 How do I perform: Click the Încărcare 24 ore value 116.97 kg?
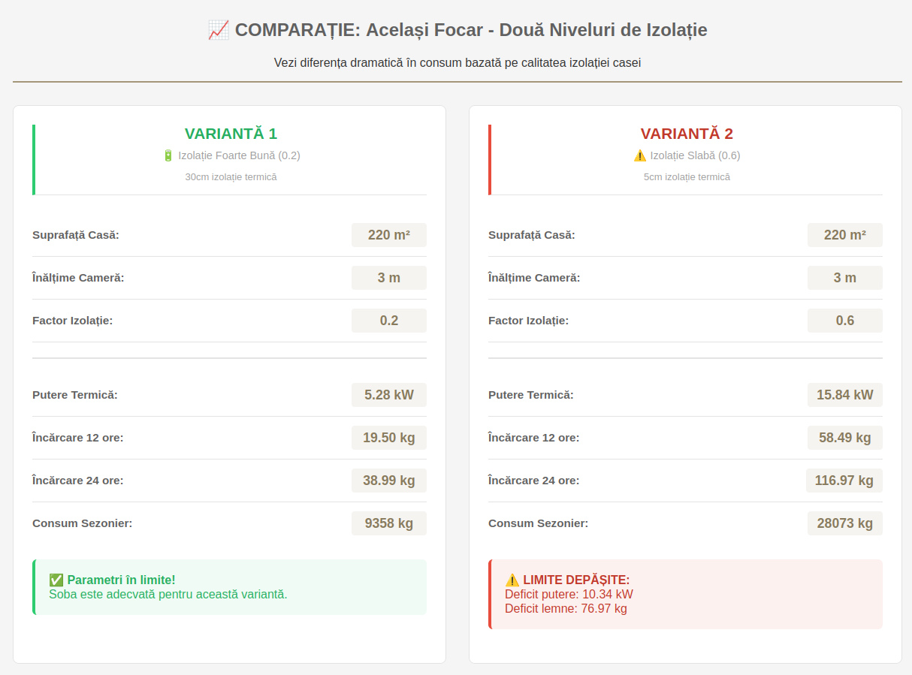coord(844,481)
